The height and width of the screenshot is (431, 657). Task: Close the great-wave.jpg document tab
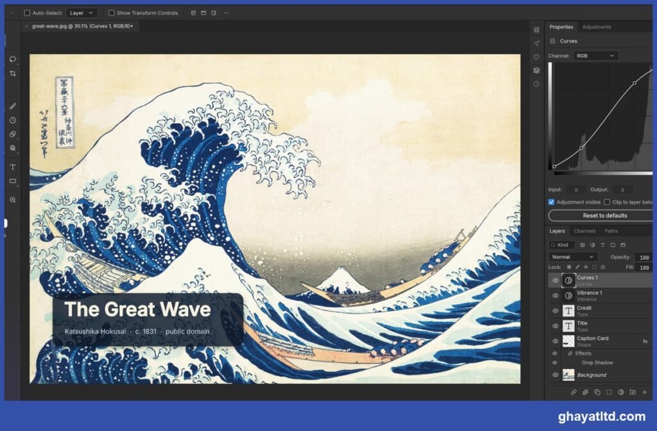(27, 26)
